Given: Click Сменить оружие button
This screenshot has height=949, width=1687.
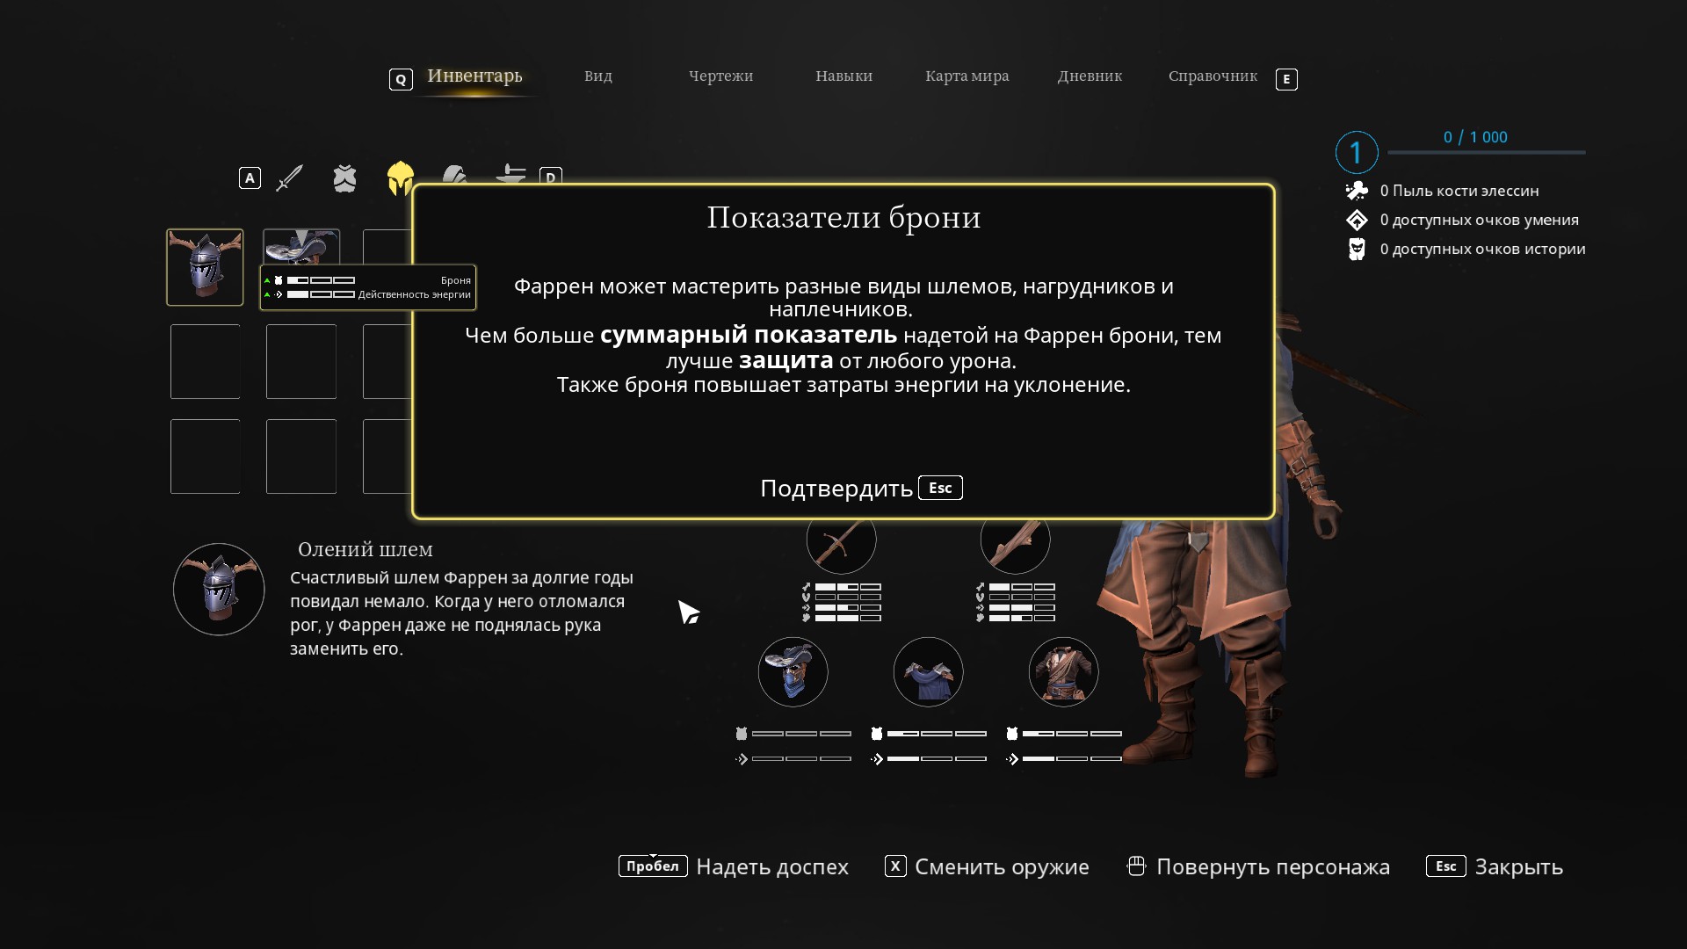Looking at the screenshot, I should pyautogui.click(x=1002, y=867).
